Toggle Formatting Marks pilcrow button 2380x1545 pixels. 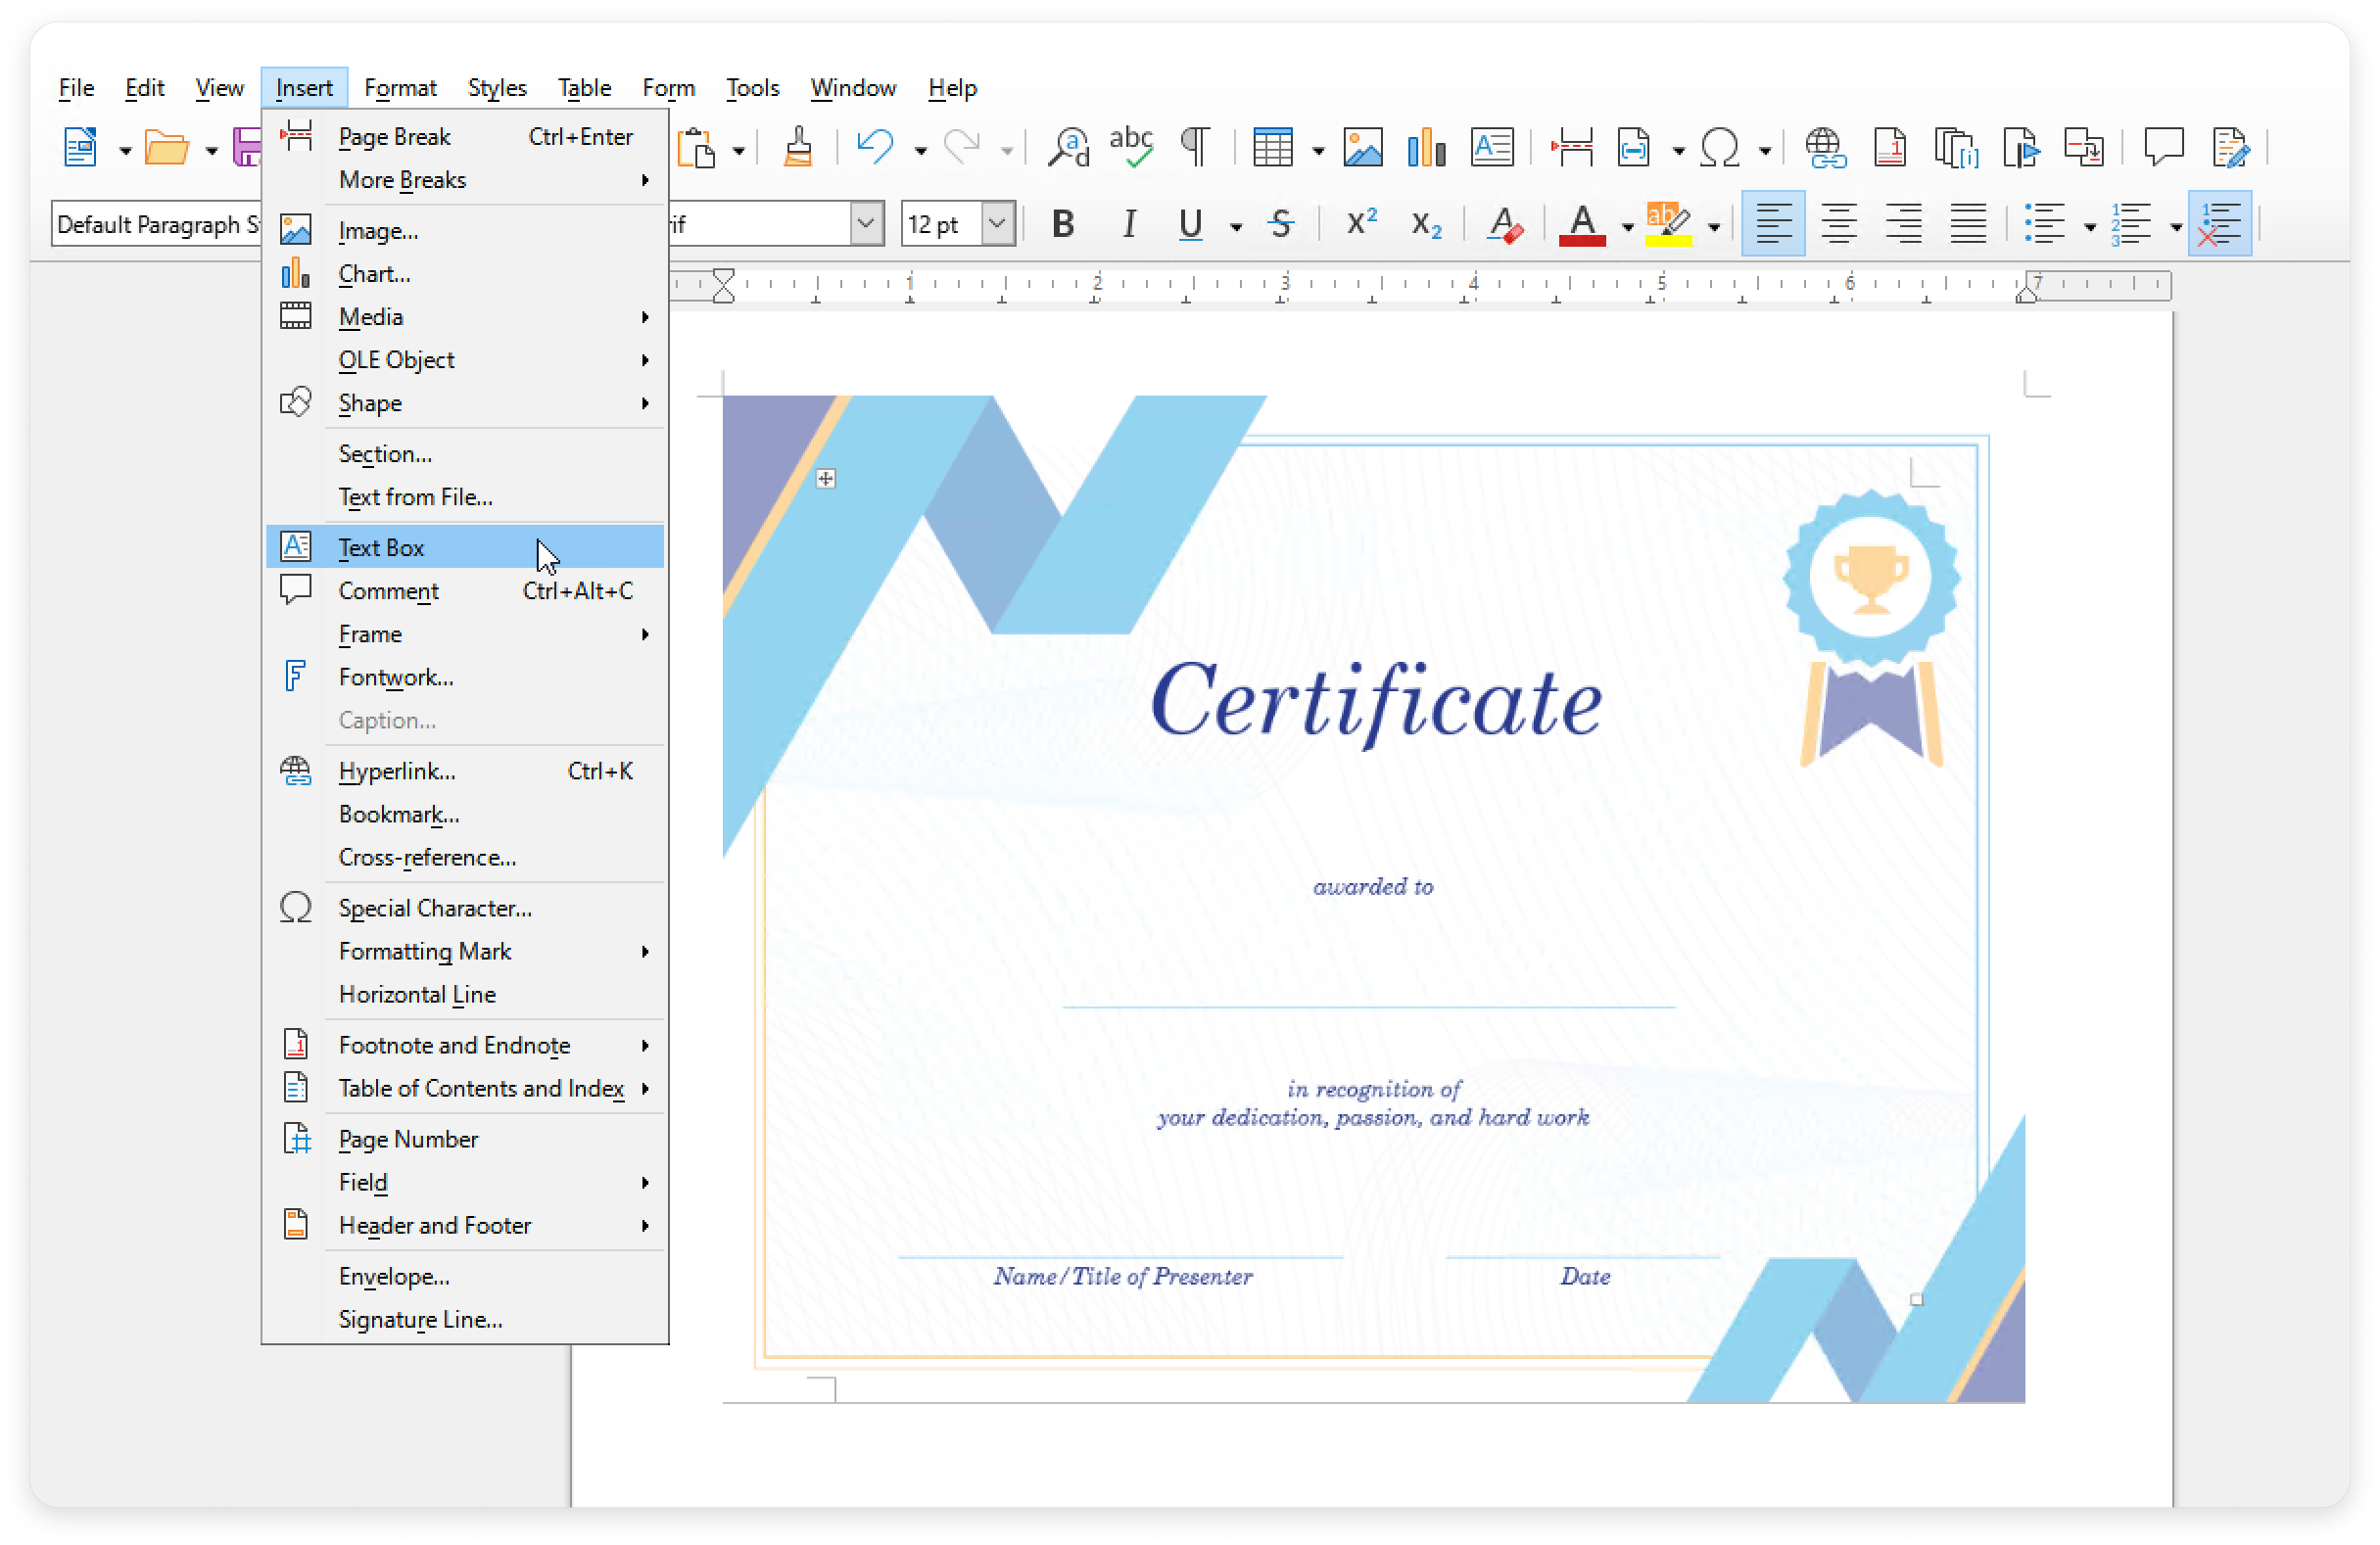pos(1195,149)
